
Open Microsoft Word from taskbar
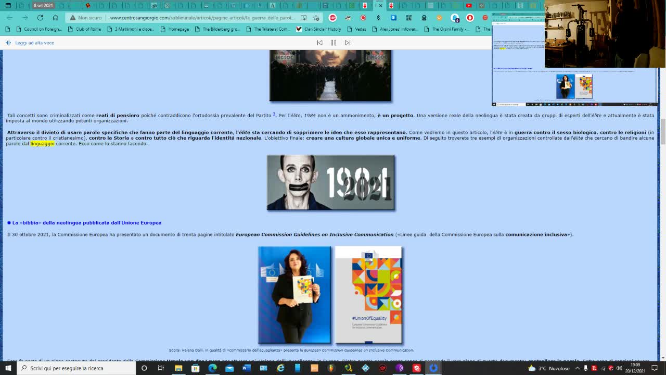tap(247, 368)
